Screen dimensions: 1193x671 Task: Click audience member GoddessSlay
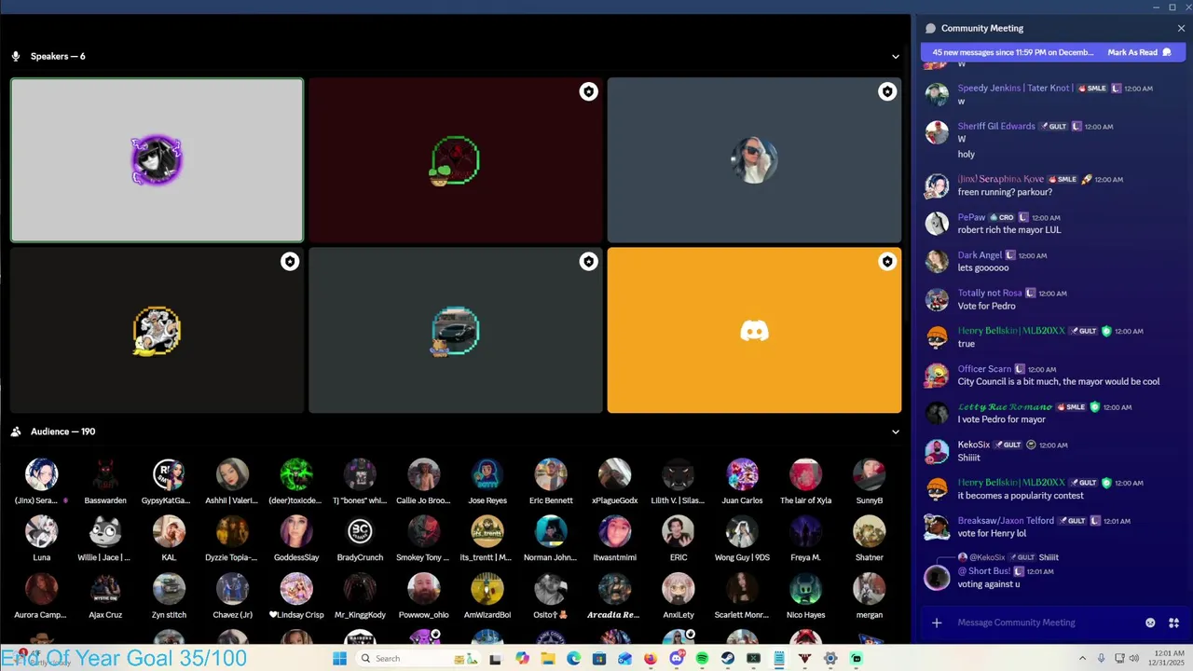click(x=296, y=539)
